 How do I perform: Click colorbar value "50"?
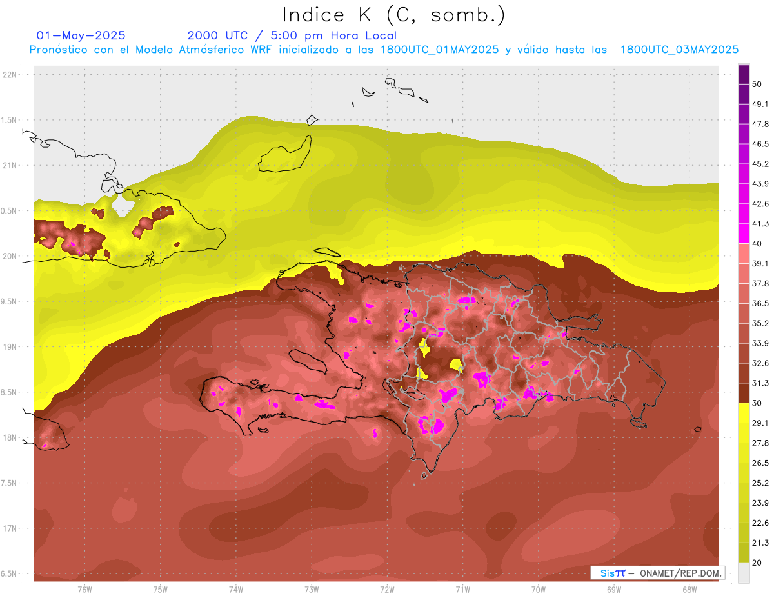(757, 84)
